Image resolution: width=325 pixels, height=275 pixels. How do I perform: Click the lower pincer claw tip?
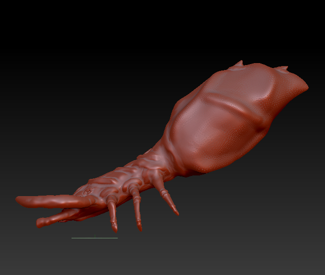pyautogui.click(x=38, y=223)
